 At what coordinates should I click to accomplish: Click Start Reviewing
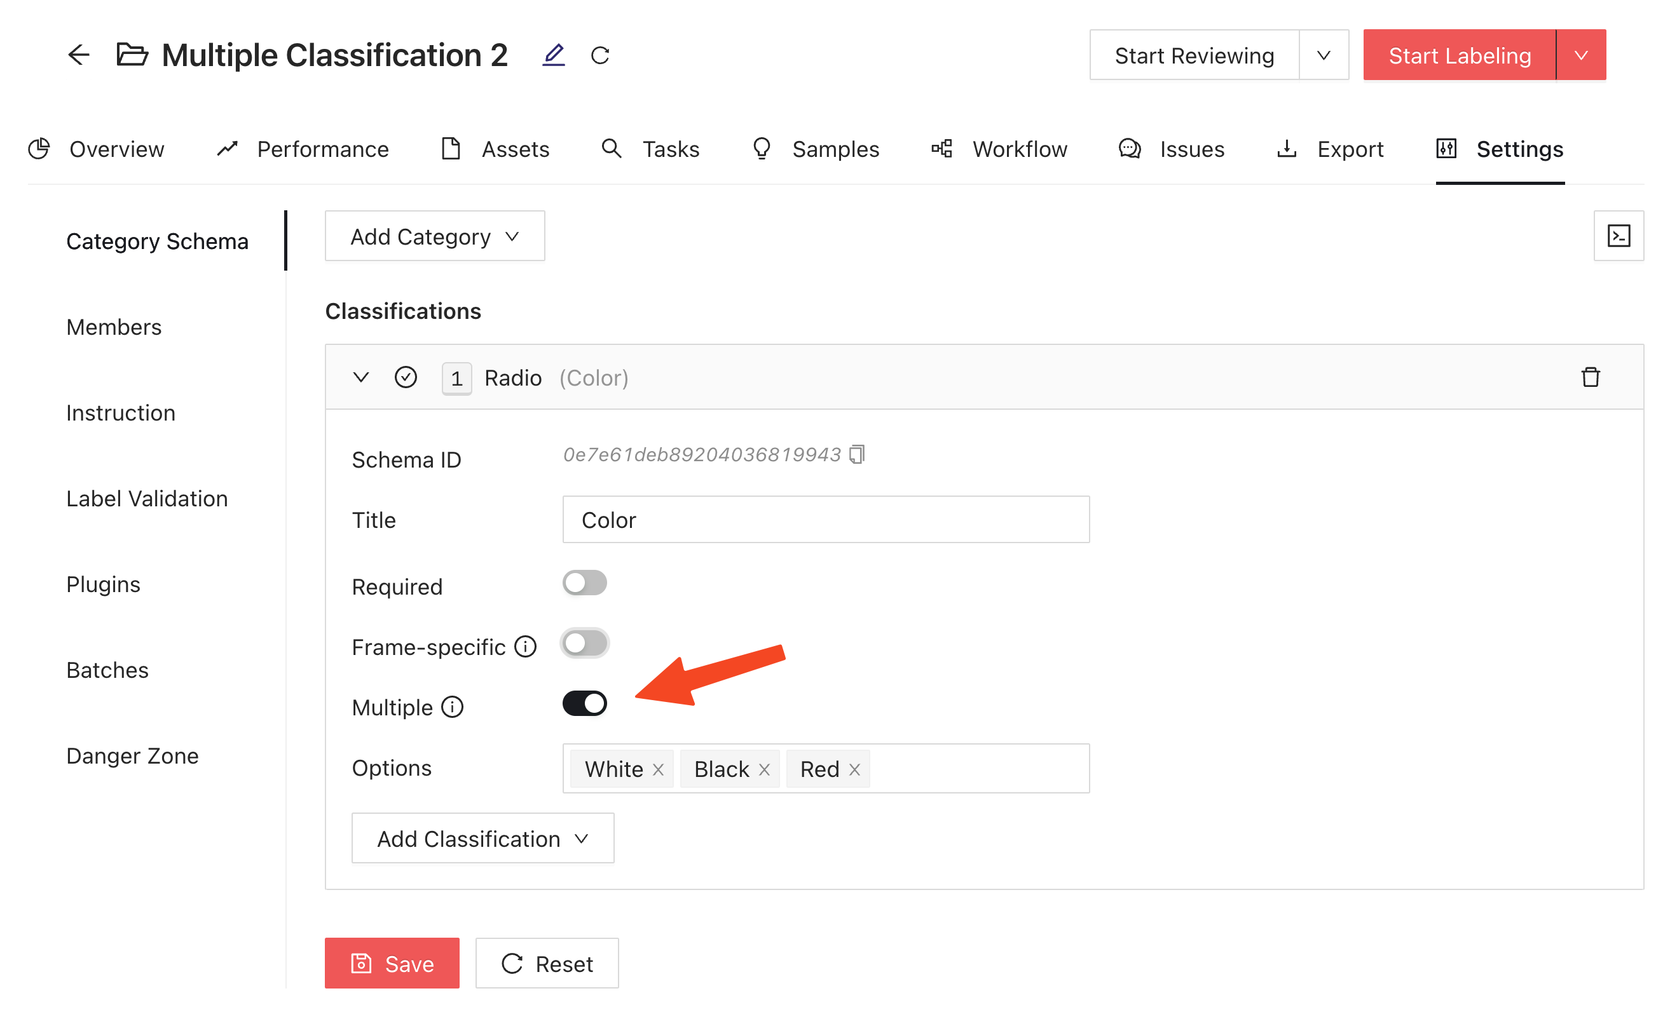pos(1194,55)
